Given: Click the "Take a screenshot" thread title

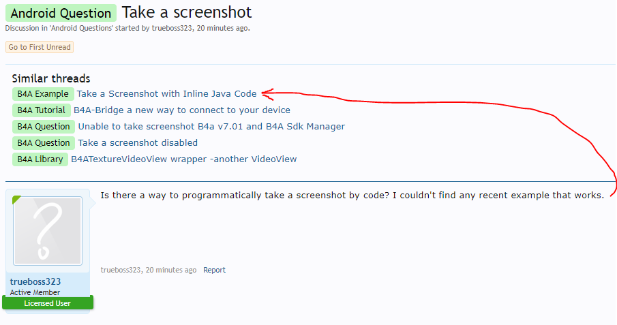Looking at the screenshot, I should [x=187, y=12].
